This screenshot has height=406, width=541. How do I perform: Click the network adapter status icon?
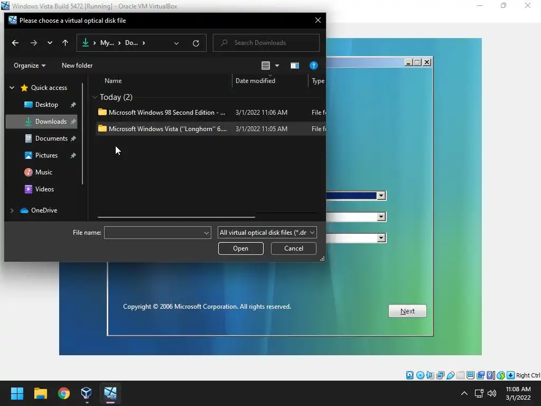pos(440,375)
